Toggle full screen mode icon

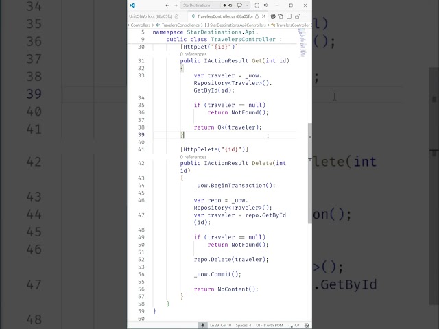click(x=257, y=5)
